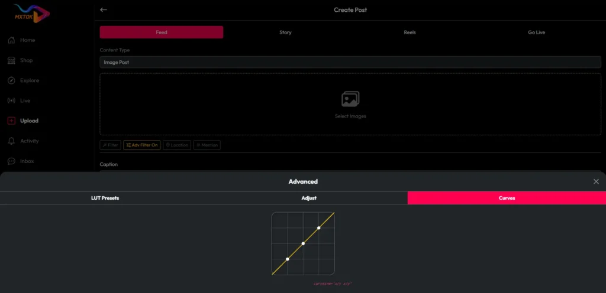Image resolution: width=606 pixels, height=293 pixels.
Task: Open the Inbox chat icon
Action: (12, 161)
